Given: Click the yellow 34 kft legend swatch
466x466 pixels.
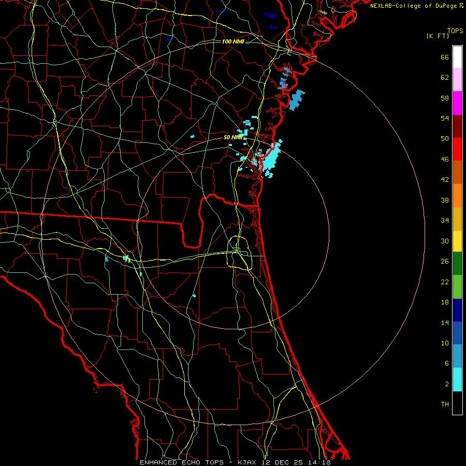Looking at the screenshot, I should (x=457, y=241).
